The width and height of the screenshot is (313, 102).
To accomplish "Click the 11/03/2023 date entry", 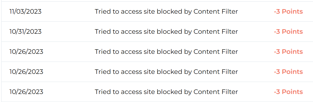I will 25,12.
